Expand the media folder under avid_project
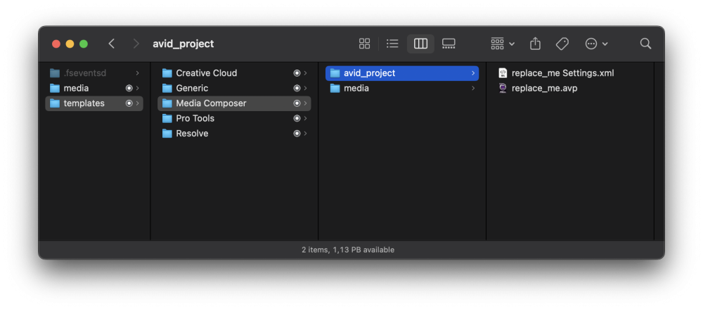 coord(473,89)
